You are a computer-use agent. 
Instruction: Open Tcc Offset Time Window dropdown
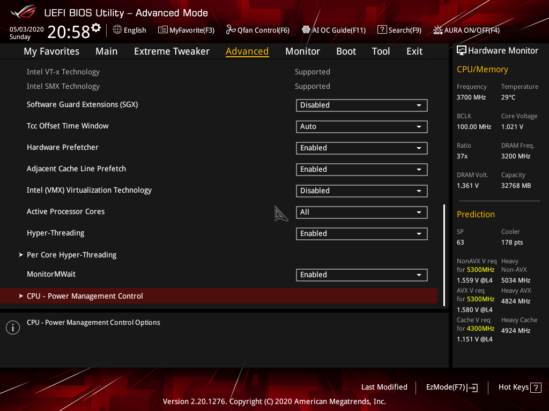pos(362,126)
